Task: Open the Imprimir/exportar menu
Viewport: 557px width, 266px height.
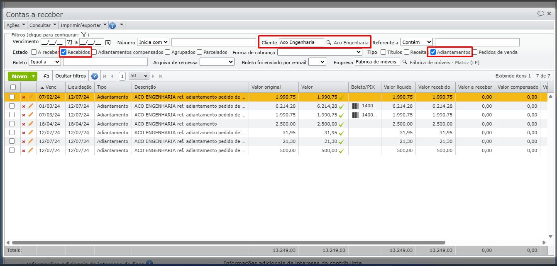Action: point(83,25)
